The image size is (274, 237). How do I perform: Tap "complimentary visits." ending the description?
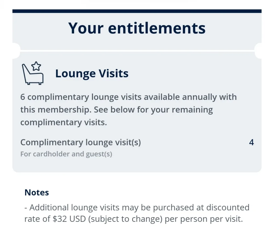click(64, 122)
